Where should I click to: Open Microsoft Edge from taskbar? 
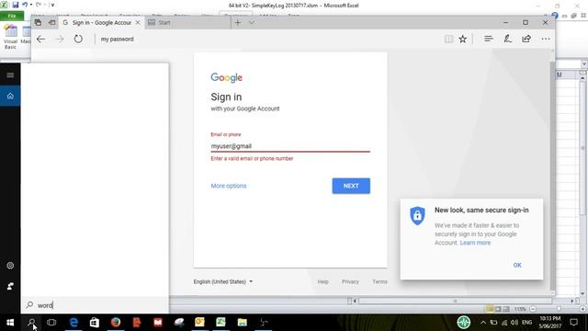click(x=73, y=323)
